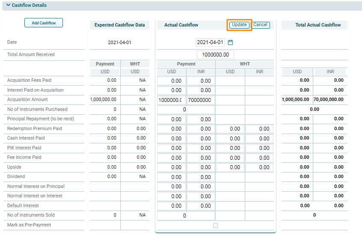Screen dimensions: 362x238
Task: Select Acquisition Amount USD payment field
Action: (x=171, y=100)
